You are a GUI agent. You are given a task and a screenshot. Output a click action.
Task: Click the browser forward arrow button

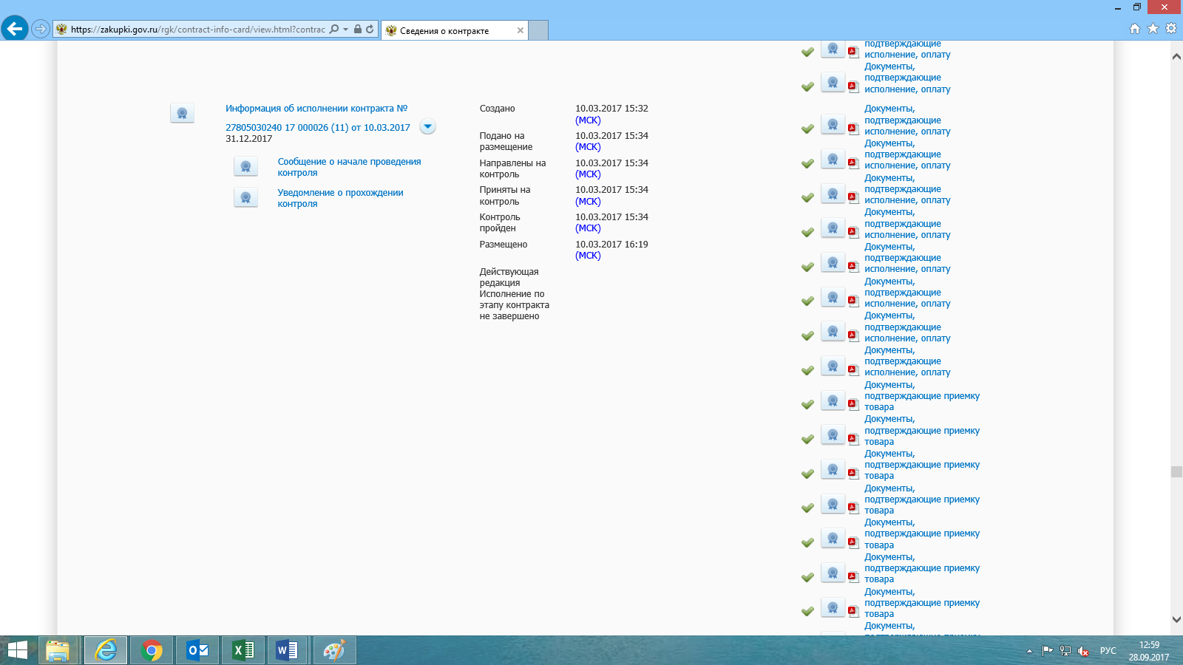[x=41, y=30]
